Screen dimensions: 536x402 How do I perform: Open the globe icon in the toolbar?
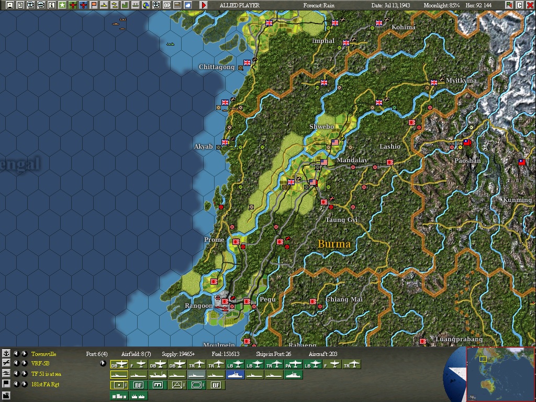[x=146, y=5]
